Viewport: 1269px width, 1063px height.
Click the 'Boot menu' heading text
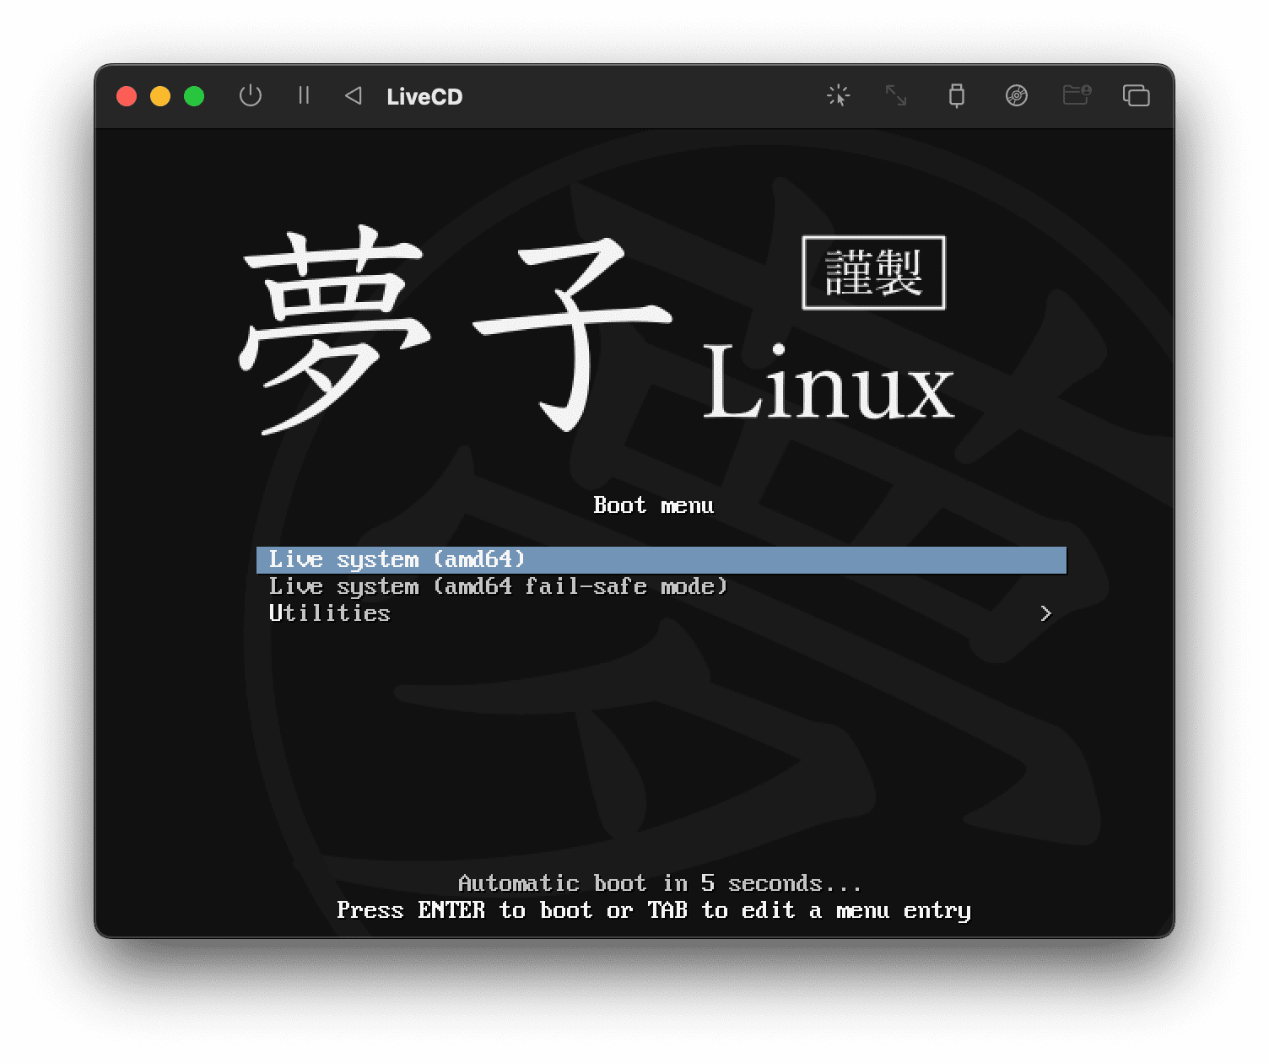(653, 505)
